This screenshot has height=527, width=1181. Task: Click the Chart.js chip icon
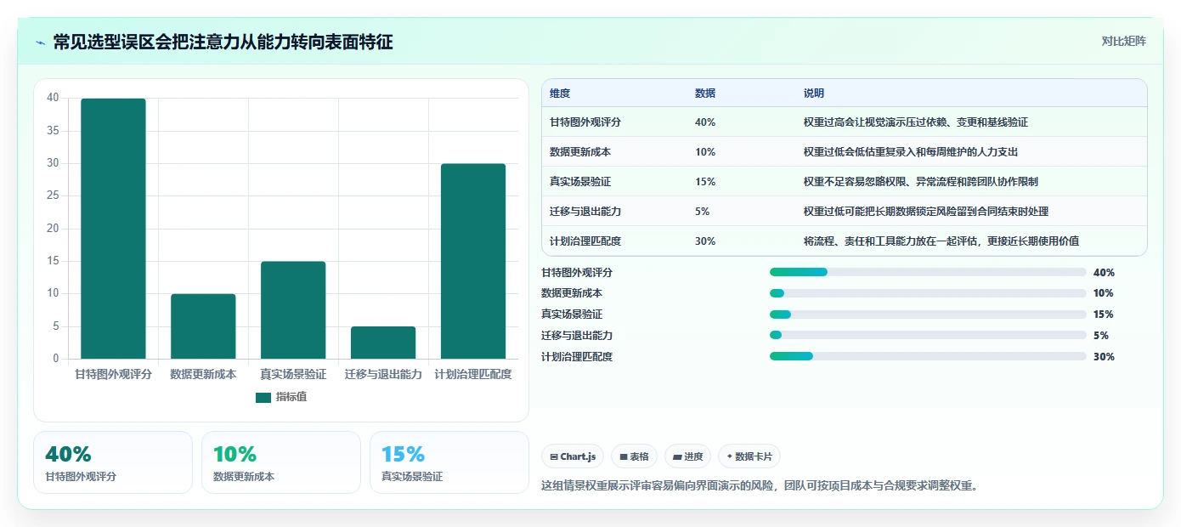[x=554, y=456]
